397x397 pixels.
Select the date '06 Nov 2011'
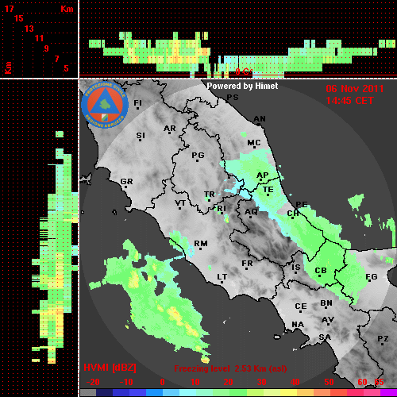point(355,89)
